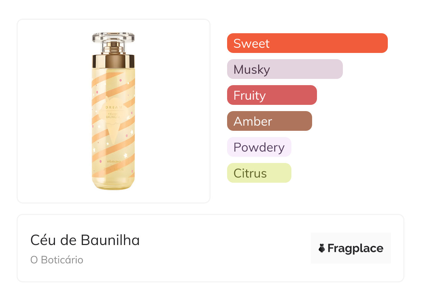Click the Fragplace logo badge background
The image size is (421, 299).
351,238
